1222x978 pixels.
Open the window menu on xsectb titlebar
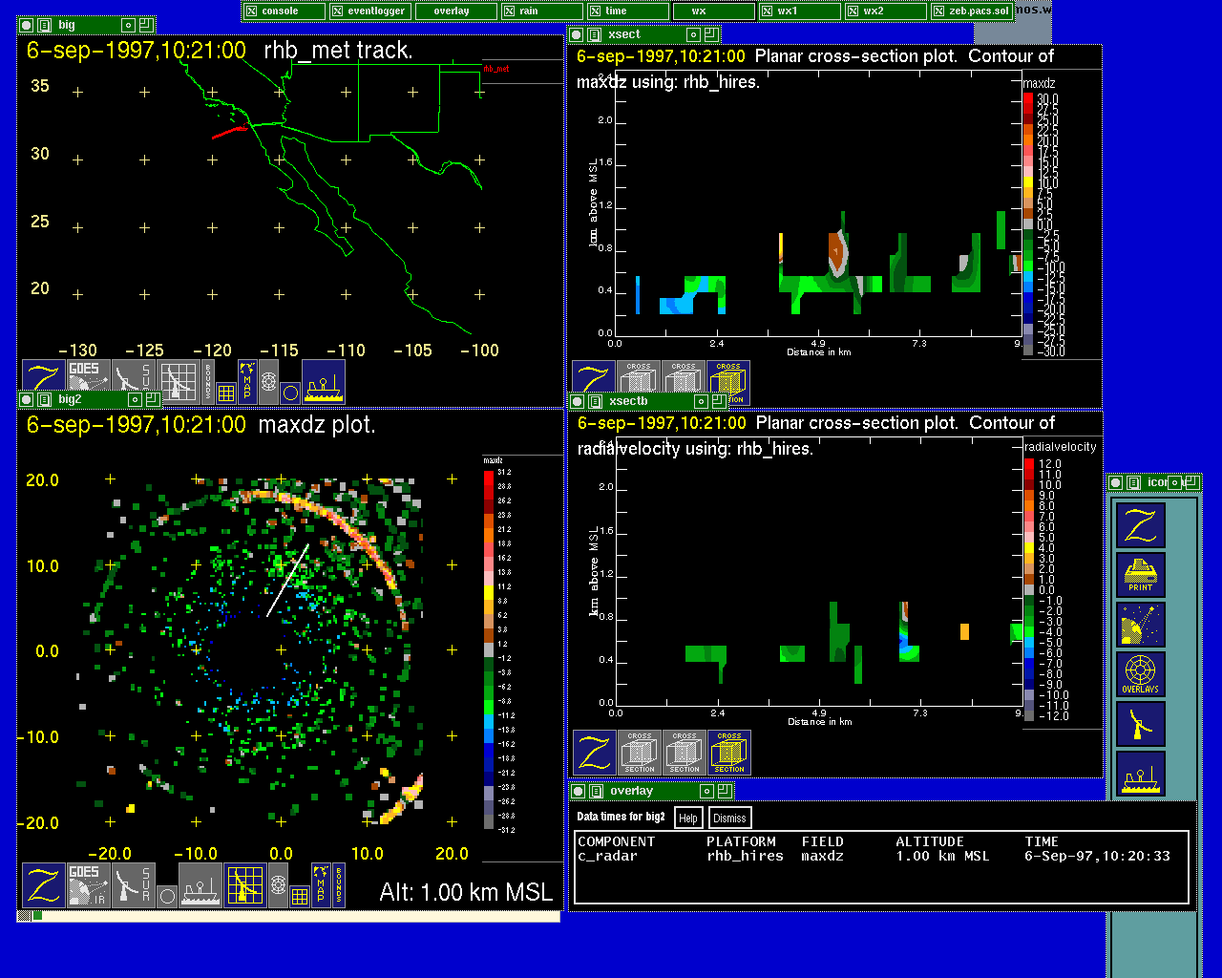pyautogui.click(x=594, y=402)
